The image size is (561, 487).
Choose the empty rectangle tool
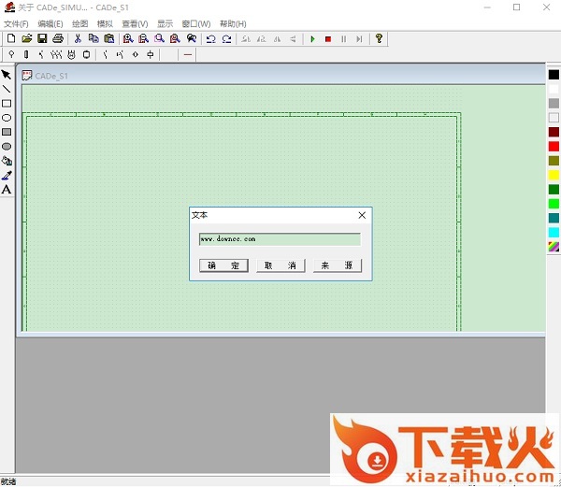pyautogui.click(x=7, y=104)
